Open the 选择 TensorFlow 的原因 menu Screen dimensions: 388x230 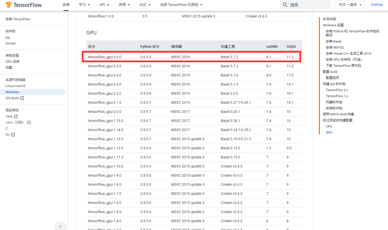(x=181, y=5)
